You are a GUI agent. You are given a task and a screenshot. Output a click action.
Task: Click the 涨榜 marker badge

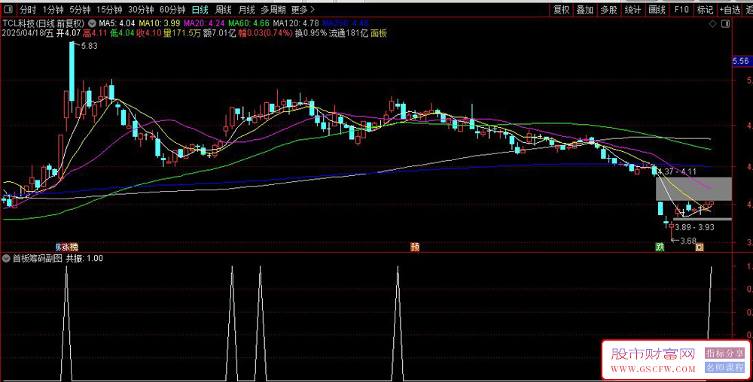69,247
